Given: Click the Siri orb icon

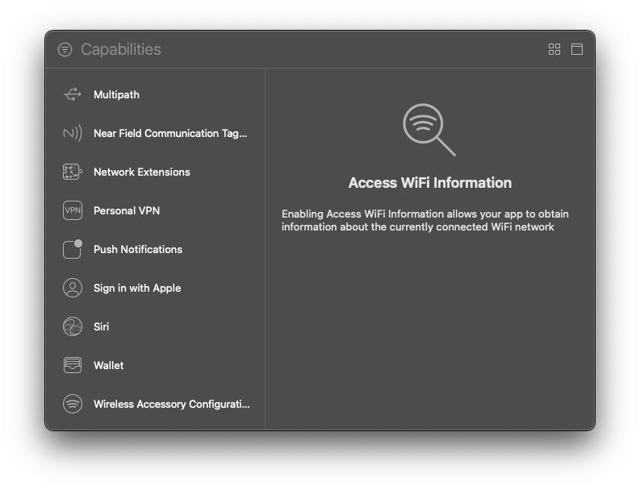Looking at the screenshot, I should [x=73, y=326].
